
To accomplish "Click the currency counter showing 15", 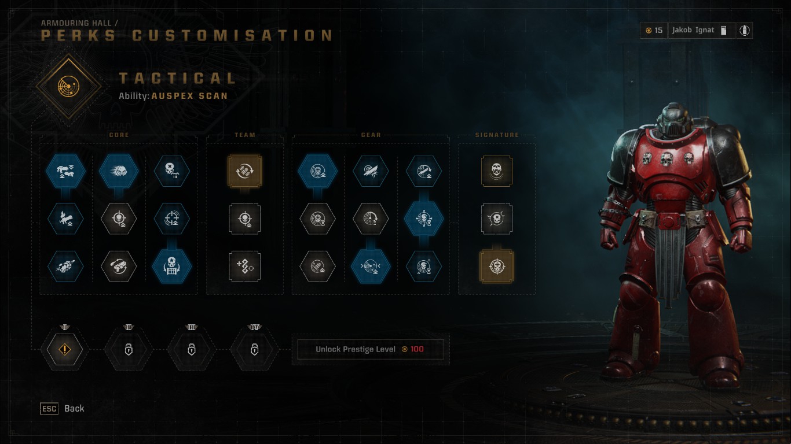I will pos(654,30).
